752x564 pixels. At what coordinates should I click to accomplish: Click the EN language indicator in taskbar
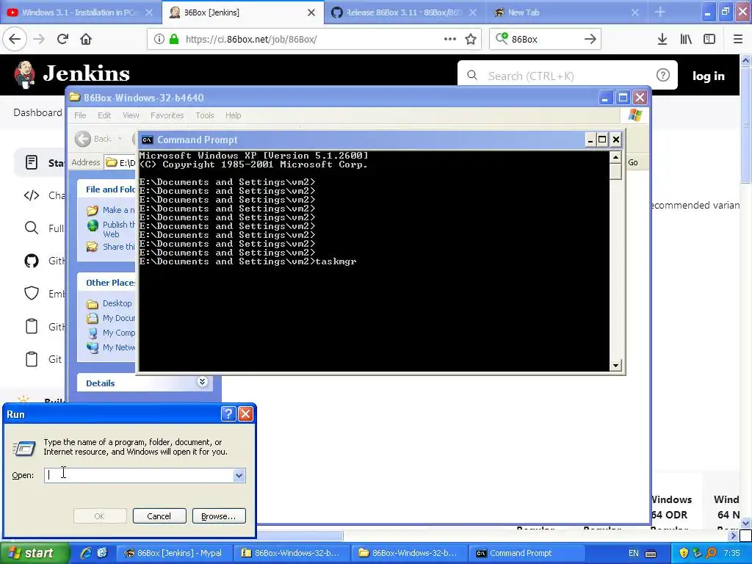click(633, 553)
